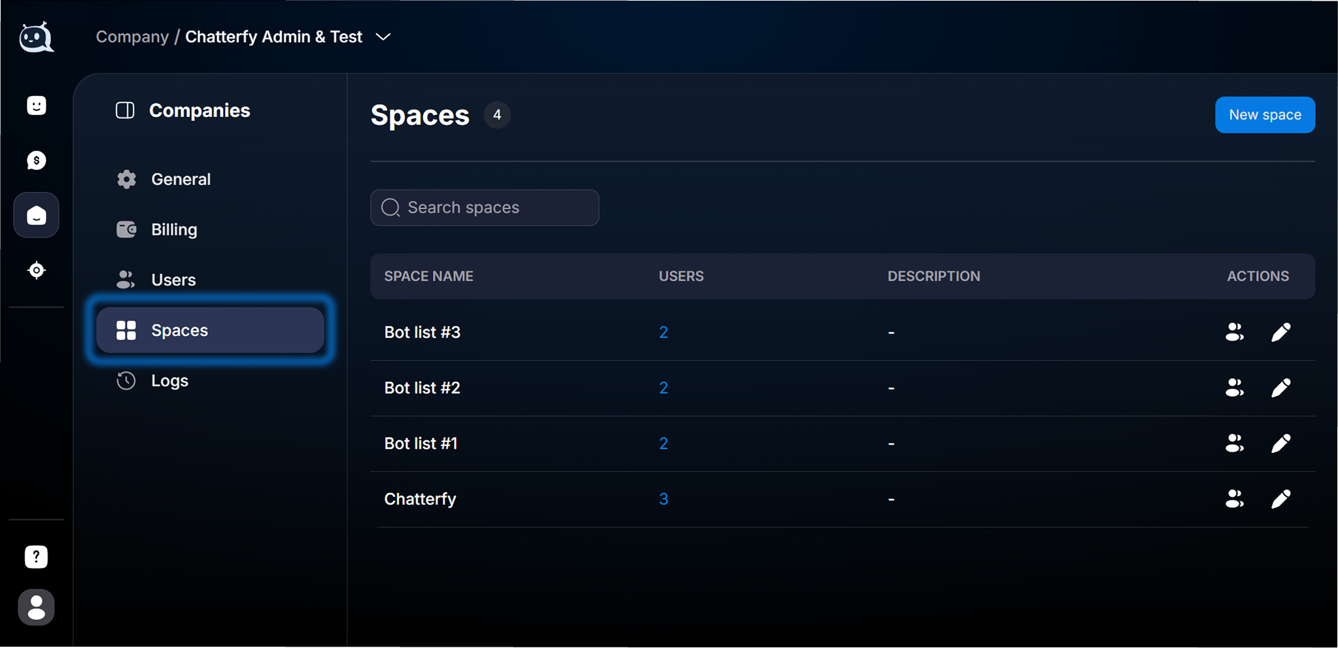
Task: Open the crosshair target icon in left rail
Action: 37,270
